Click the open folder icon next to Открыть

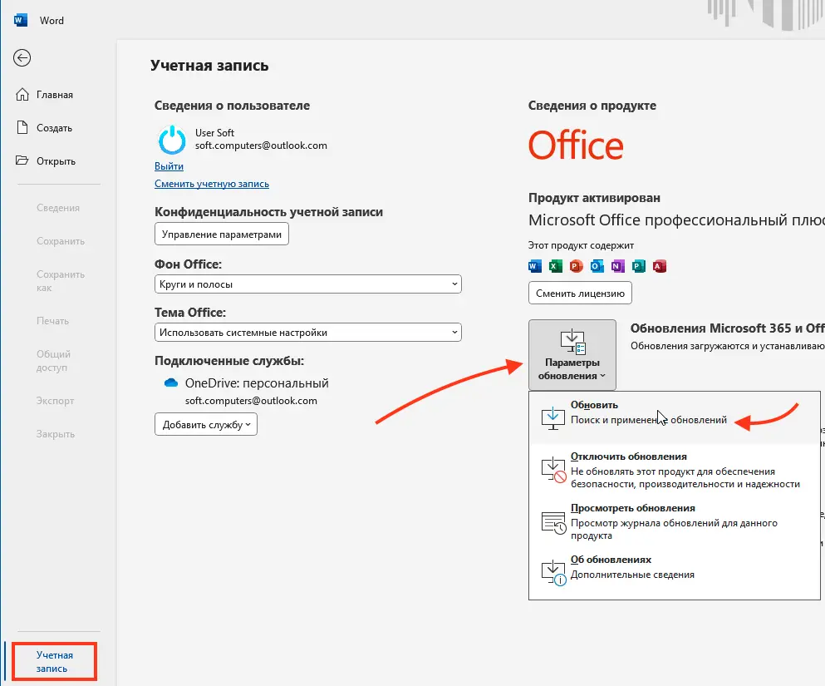click(x=22, y=160)
